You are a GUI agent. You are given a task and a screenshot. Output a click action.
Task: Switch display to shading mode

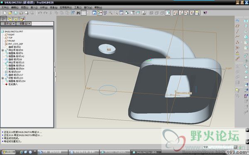pos(168,13)
